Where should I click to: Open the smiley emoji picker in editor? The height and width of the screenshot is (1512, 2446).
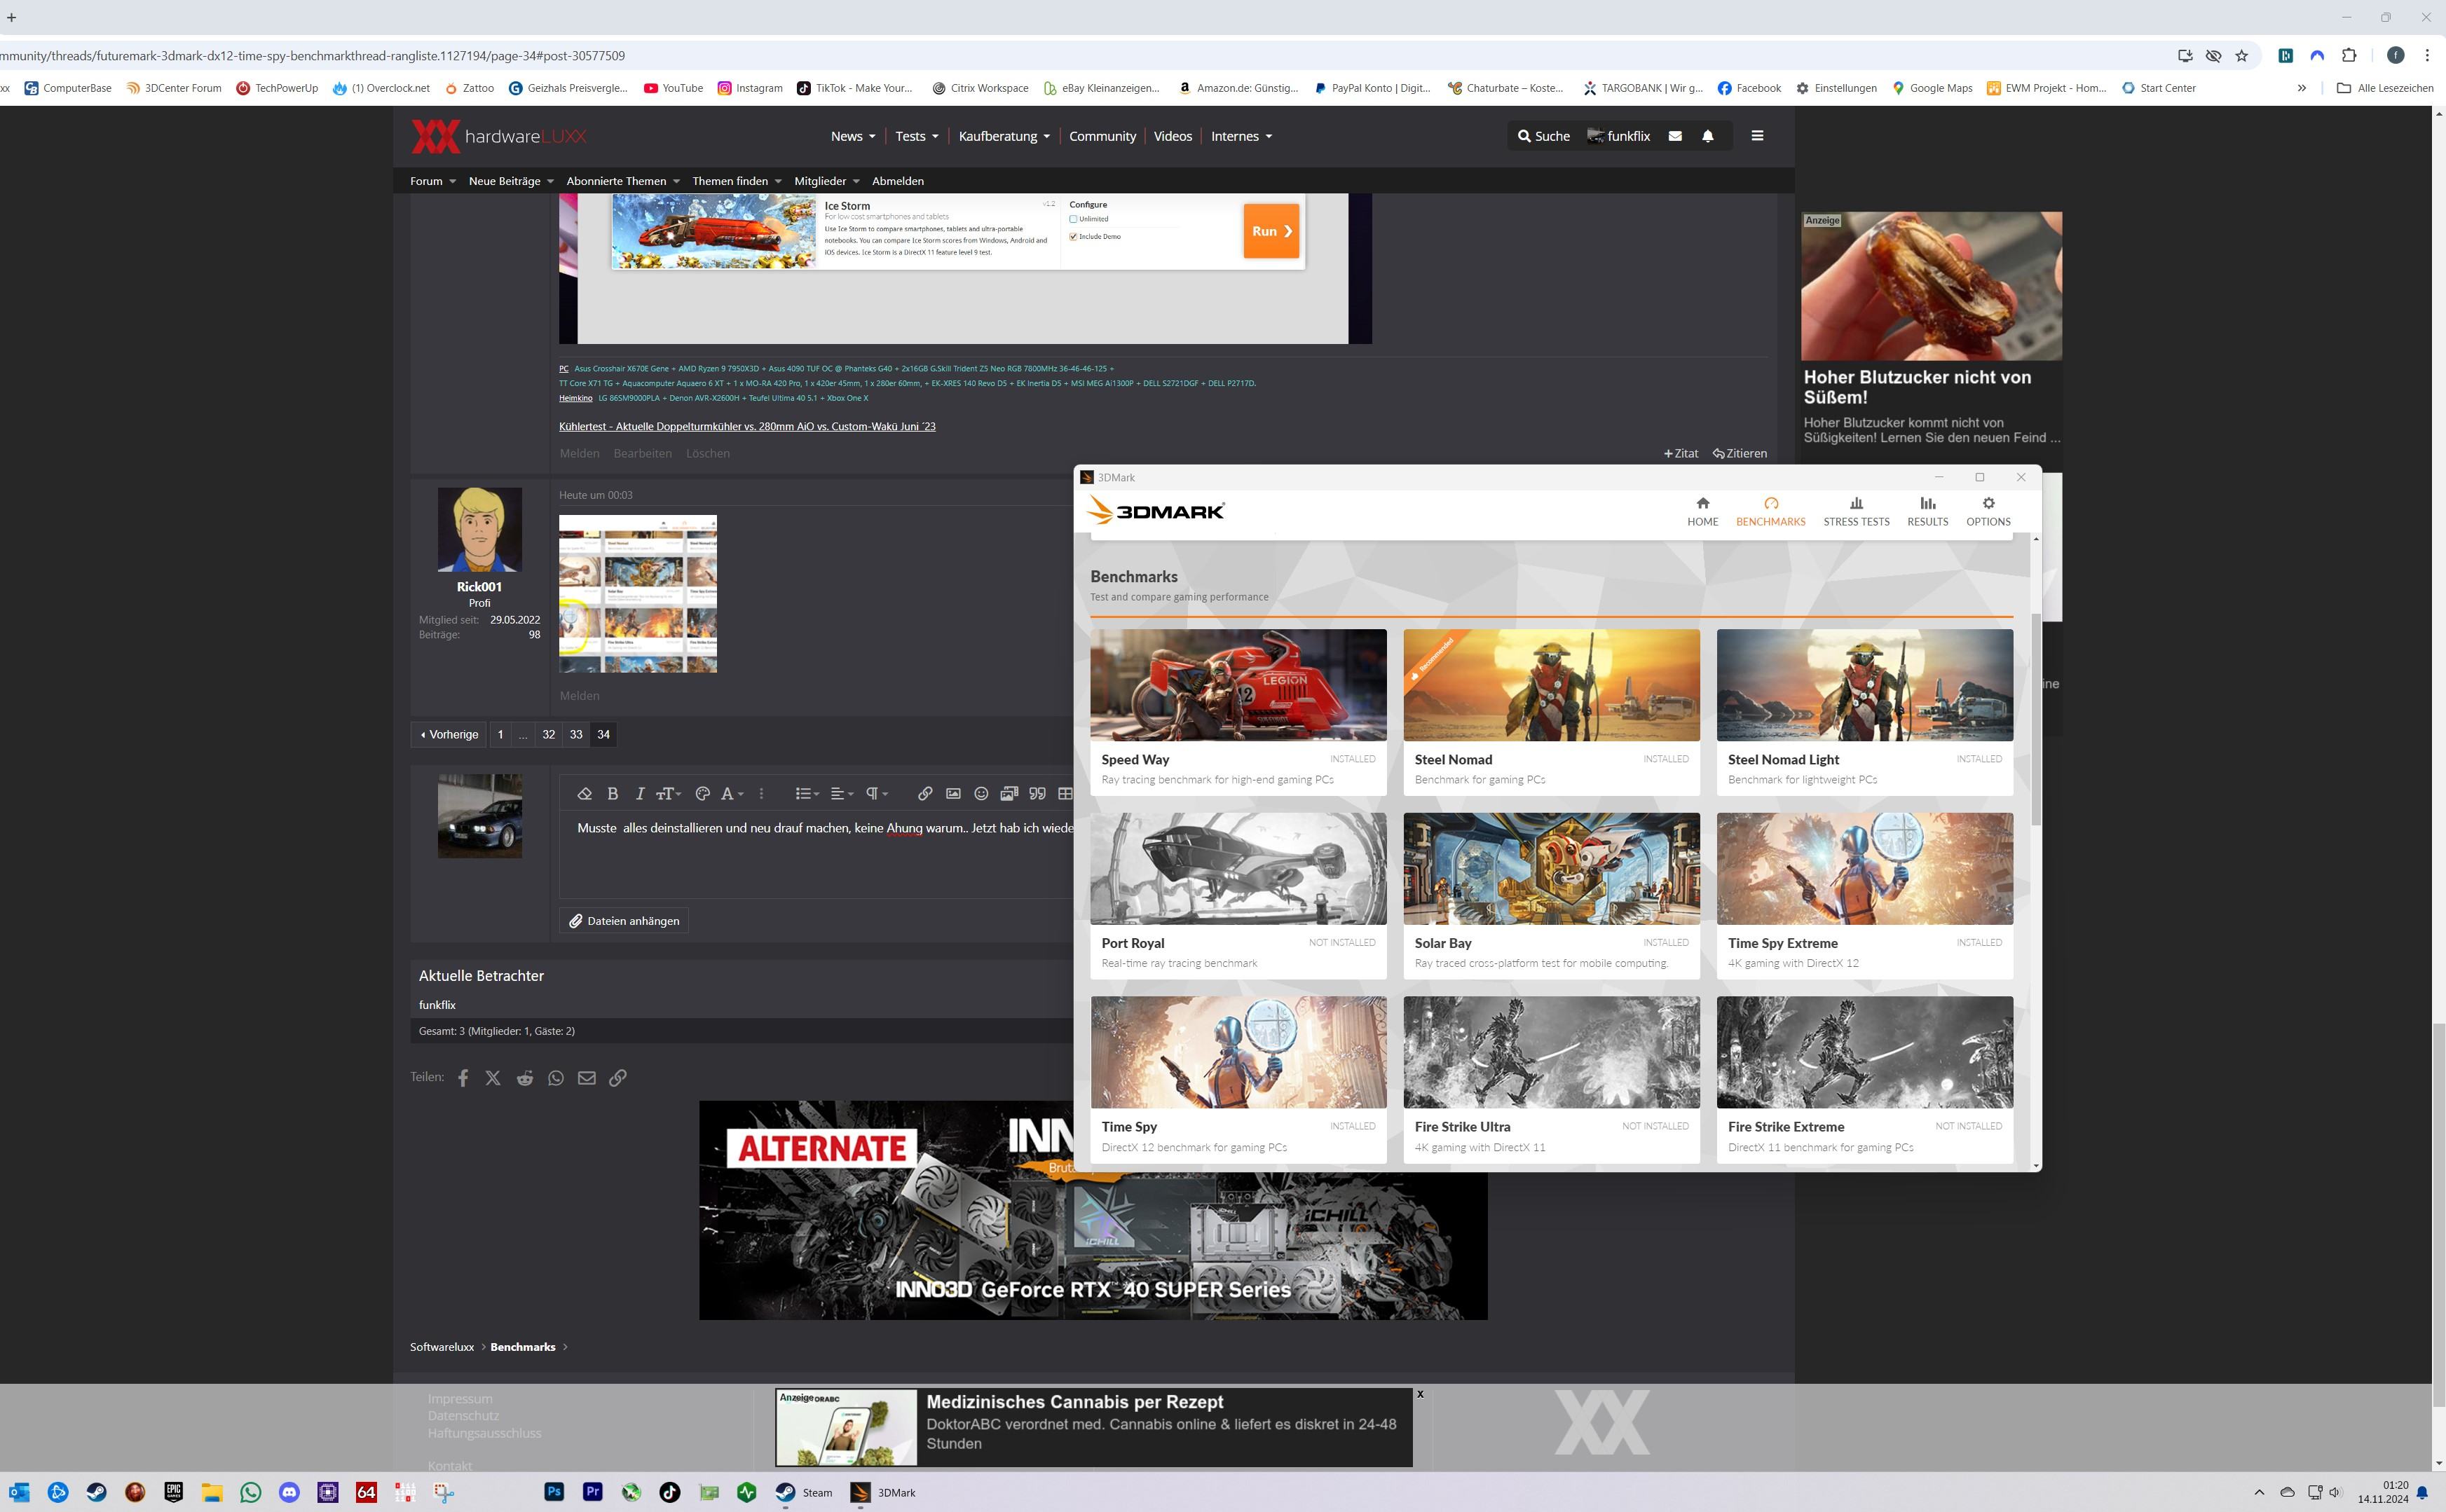981,793
